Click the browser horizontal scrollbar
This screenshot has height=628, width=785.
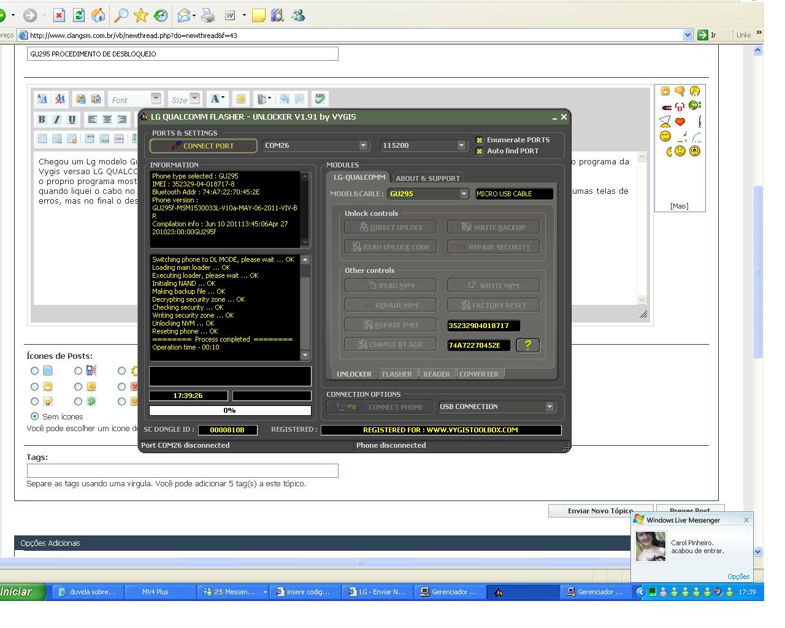pos(360,562)
